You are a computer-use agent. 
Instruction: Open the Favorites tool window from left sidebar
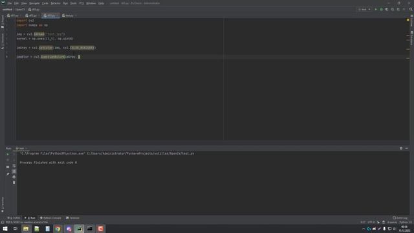(3, 205)
